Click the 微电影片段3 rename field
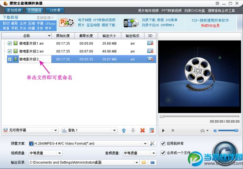The width and height of the screenshot is (243, 169). (35, 59)
